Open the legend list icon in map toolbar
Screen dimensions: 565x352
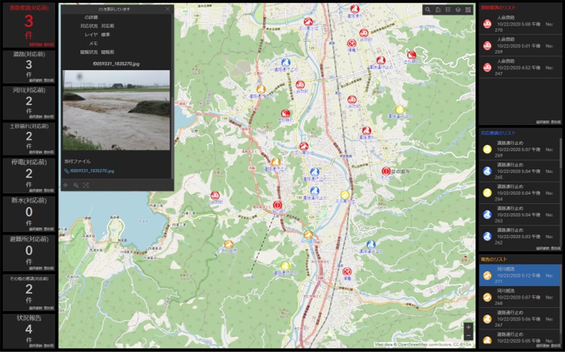(448, 10)
